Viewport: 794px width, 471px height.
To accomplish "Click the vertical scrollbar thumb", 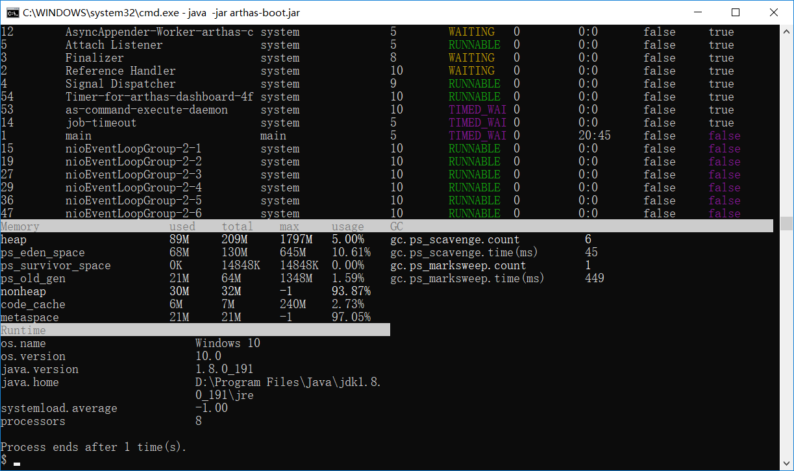I will 787,224.
